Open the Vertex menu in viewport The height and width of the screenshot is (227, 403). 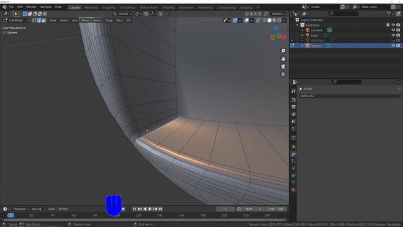[x=97, y=20]
